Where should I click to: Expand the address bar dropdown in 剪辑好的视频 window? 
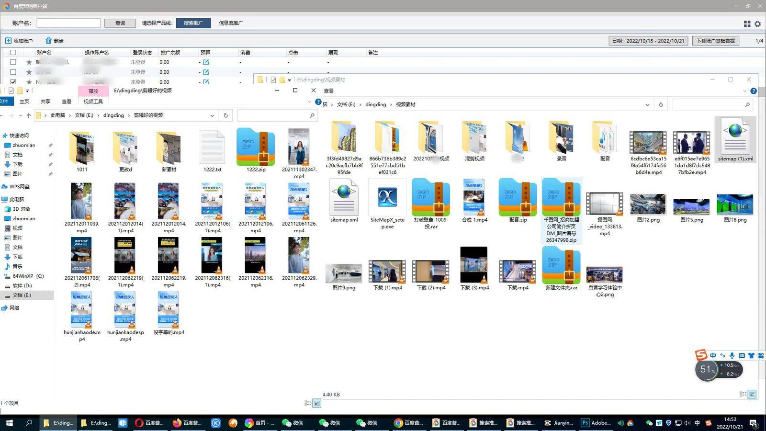click(212, 115)
